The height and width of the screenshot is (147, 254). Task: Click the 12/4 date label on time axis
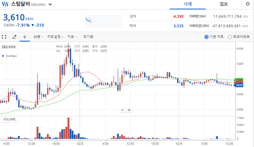pos(179,143)
